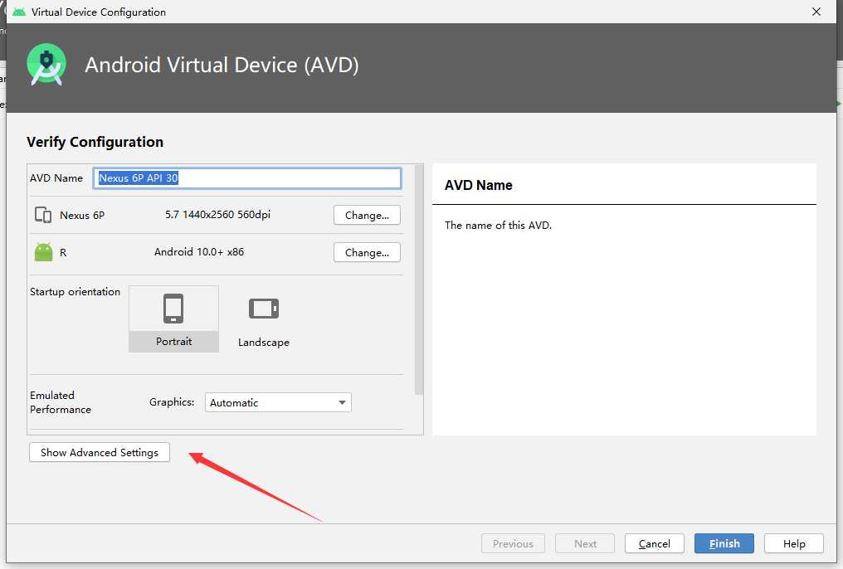Click Change button for Nexus 6P device
This screenshot has width=843, height=569.
368,215
